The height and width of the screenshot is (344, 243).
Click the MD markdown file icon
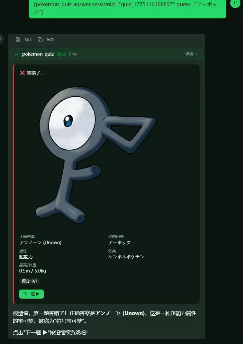pos(18,40)
